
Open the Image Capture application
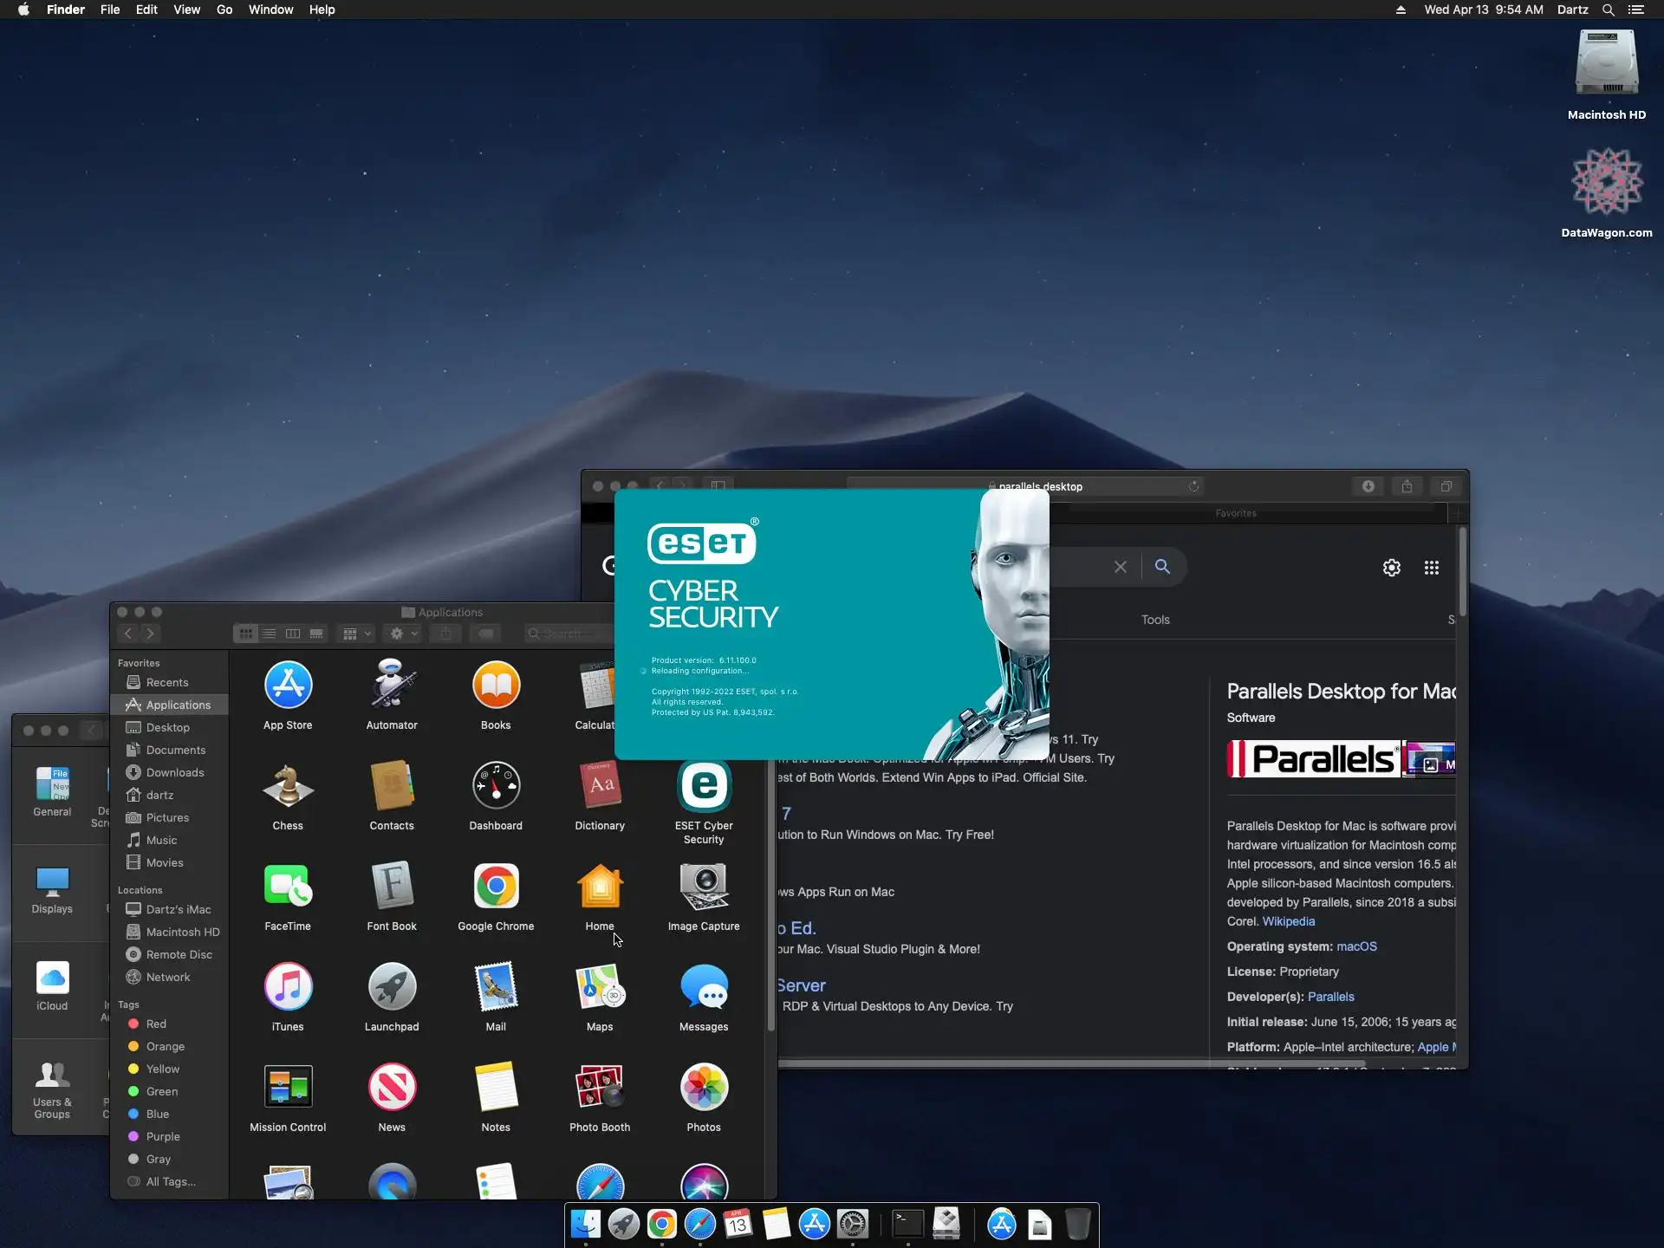coord(704,887)
